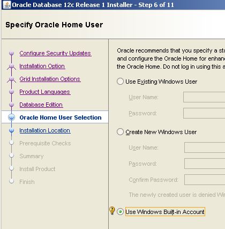Jump to Grid Installation Options step

50,79
